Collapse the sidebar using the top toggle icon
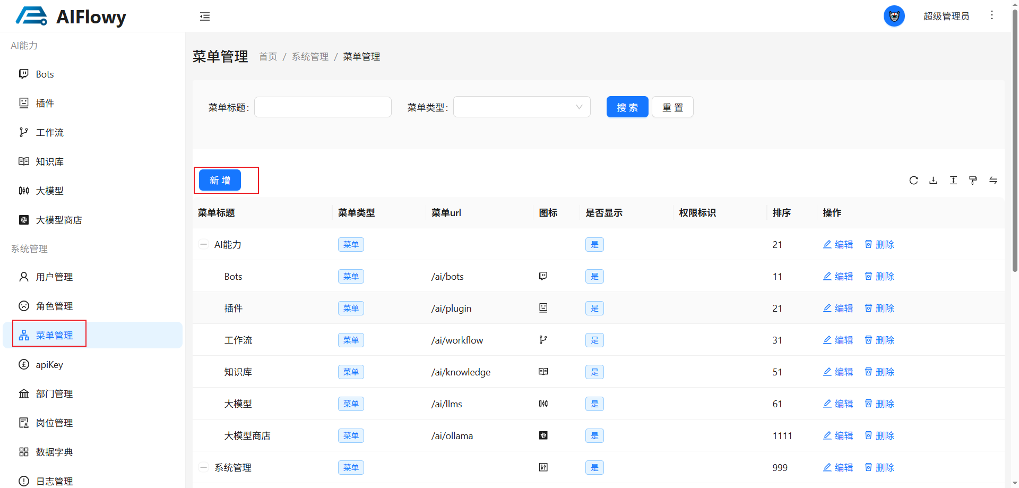 coord(205,16)
